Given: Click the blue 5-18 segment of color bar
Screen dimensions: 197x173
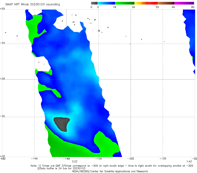Looking at the screenshot, I should coord(106,3).
